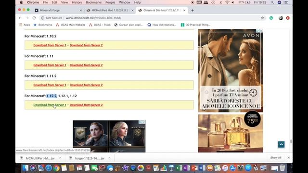
Task: Download from Server 1 for Minecraft 1.10.2
Action: coord(50,45)
